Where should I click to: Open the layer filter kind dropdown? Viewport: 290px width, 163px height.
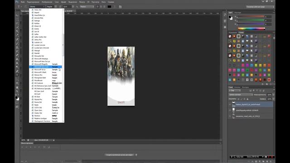[235, 91]
